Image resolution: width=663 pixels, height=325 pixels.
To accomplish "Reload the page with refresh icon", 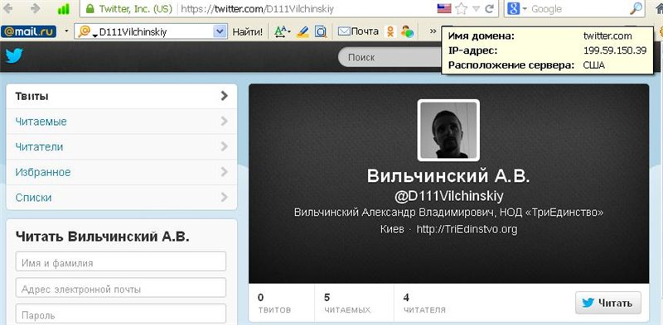I will (x=490, y=9).
